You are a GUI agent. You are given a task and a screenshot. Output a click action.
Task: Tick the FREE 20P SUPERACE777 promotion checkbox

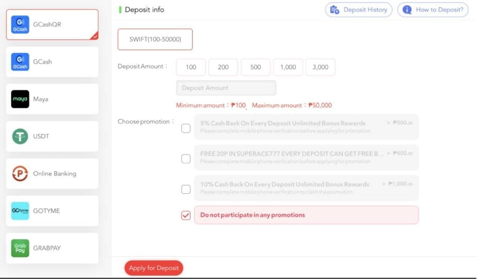186,159
